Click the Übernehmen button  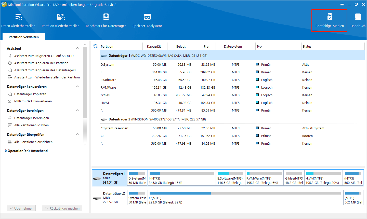coord(21,208)
